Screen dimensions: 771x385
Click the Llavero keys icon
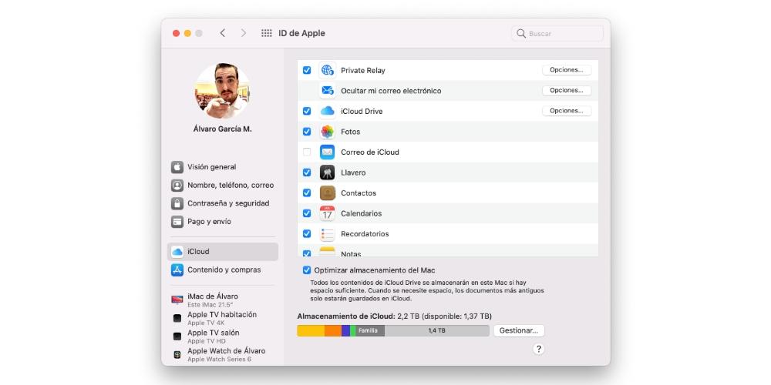click(327, 172)
